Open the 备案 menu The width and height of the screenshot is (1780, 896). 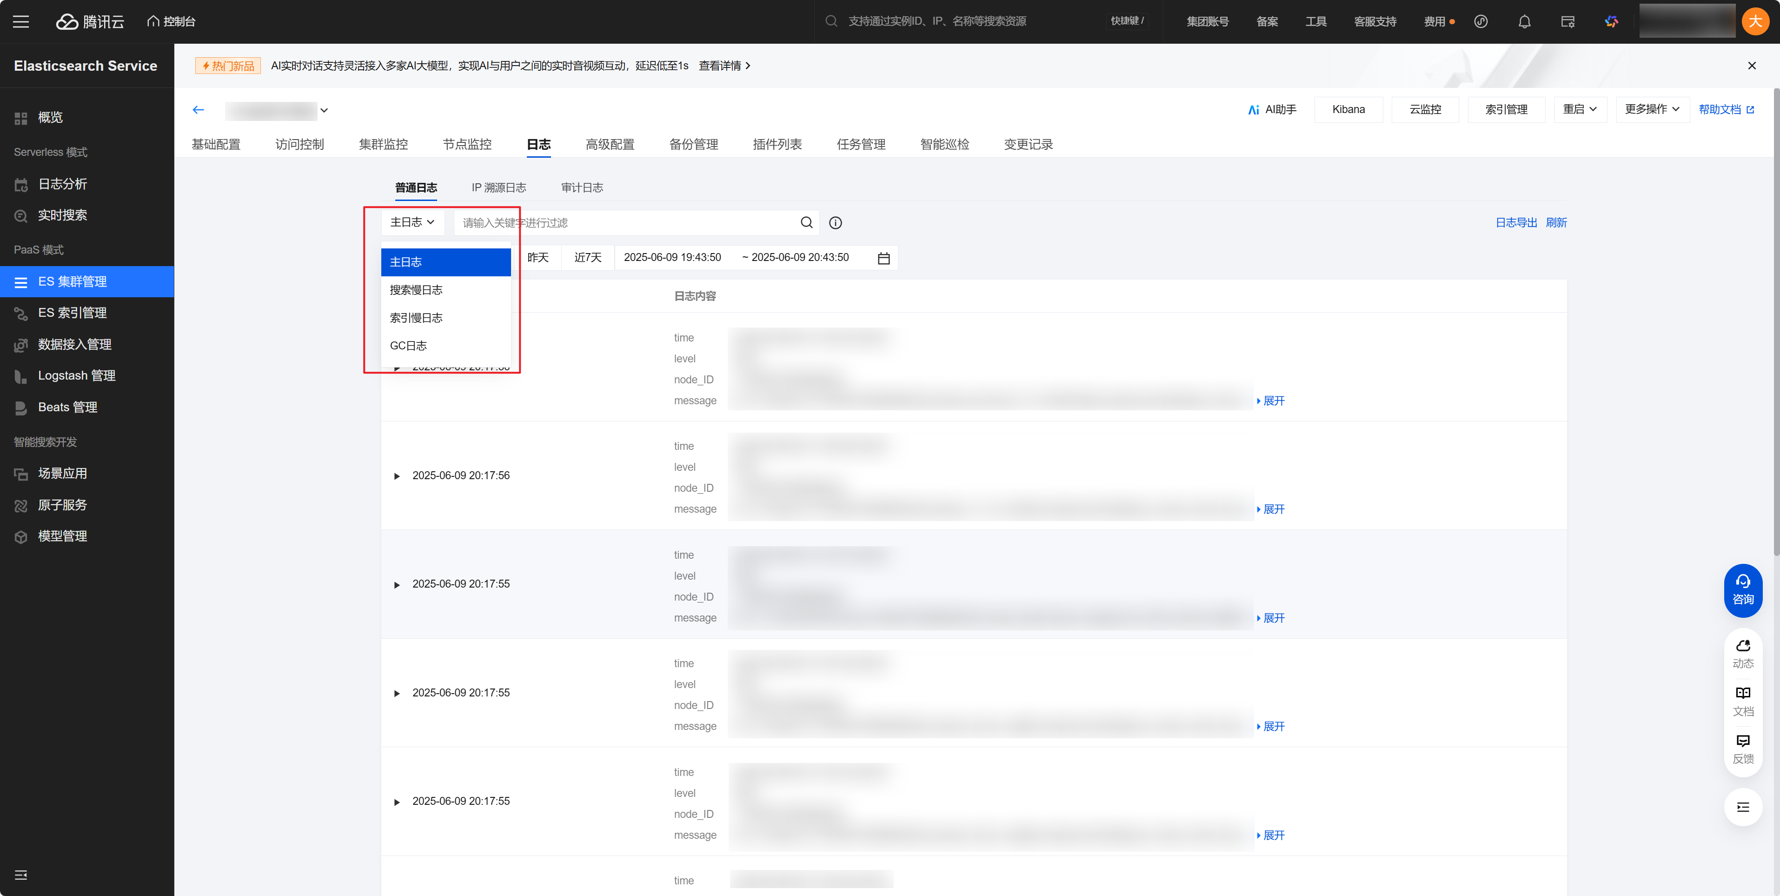[x=1267, y=21]
